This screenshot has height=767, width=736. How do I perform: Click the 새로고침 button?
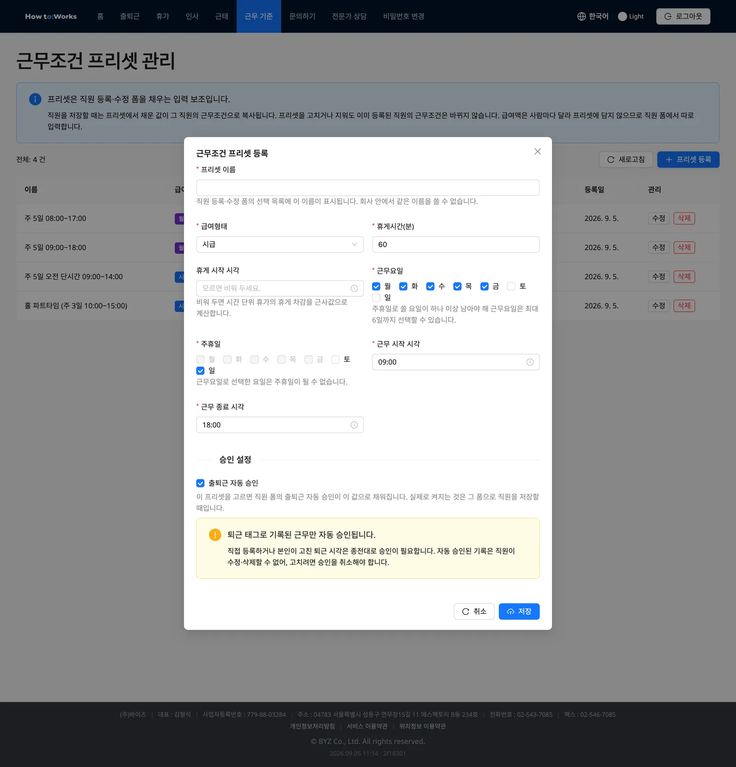(626, 160)
